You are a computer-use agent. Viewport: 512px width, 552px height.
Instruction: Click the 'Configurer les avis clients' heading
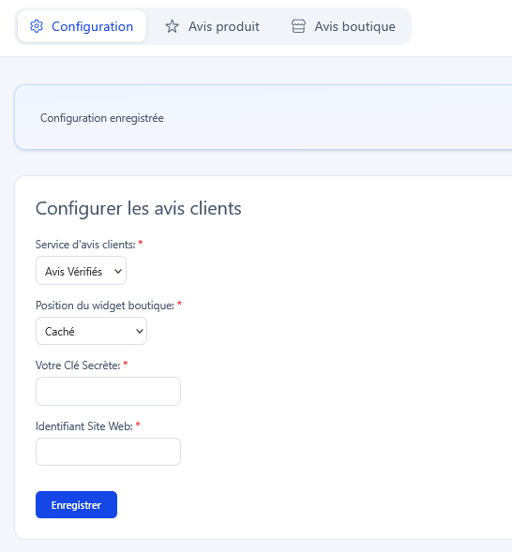pos(139,208)
